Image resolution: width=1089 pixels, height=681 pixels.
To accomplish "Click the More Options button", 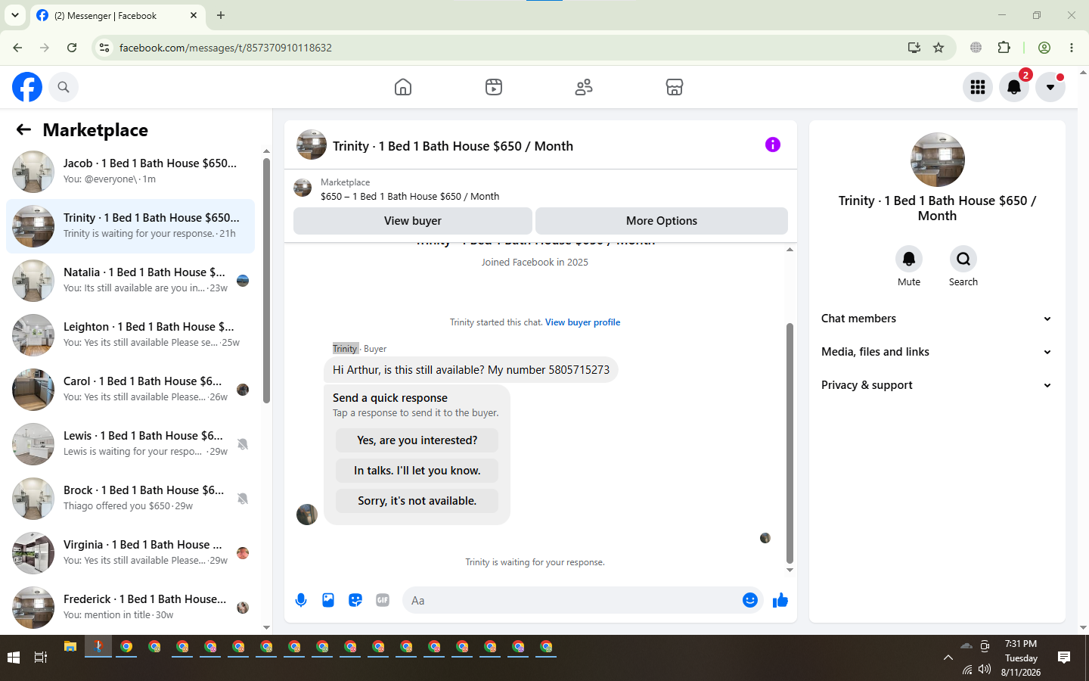I will click(662, 221).
